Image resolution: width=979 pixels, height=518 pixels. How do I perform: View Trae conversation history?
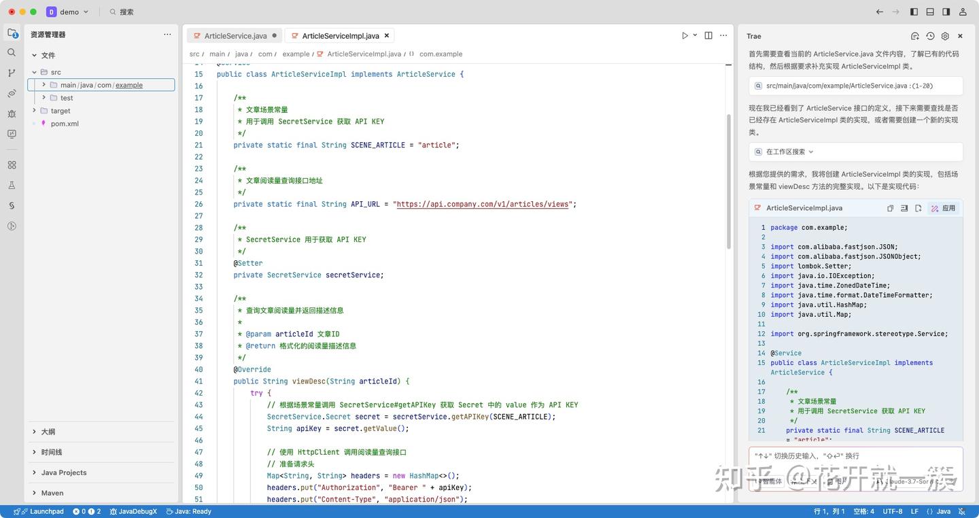click(x=929, y=36)
